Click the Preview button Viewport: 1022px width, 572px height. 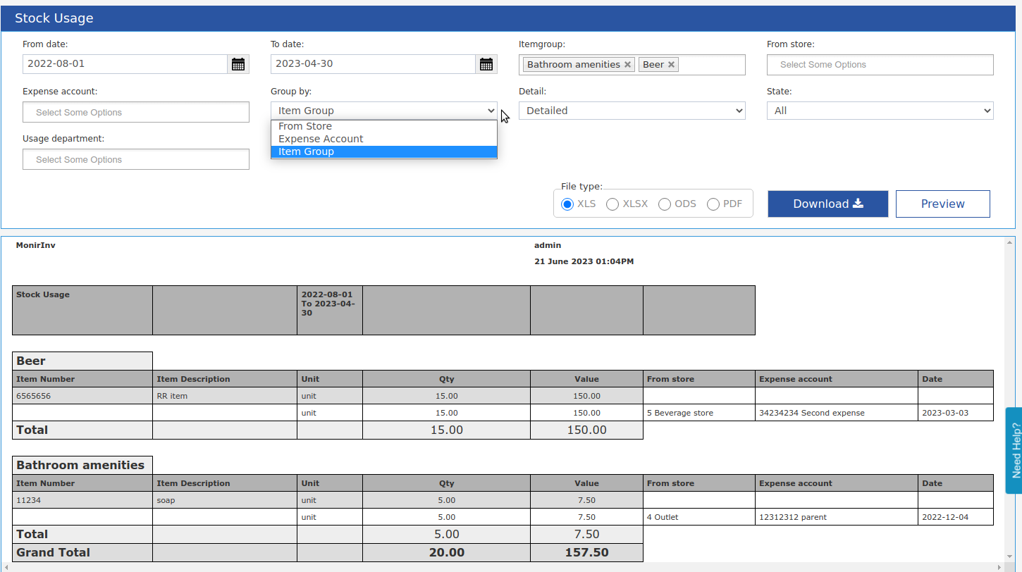[943, 204]
